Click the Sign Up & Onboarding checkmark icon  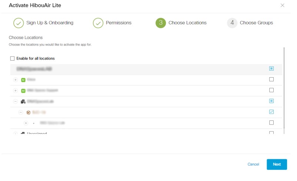point(19,23)
